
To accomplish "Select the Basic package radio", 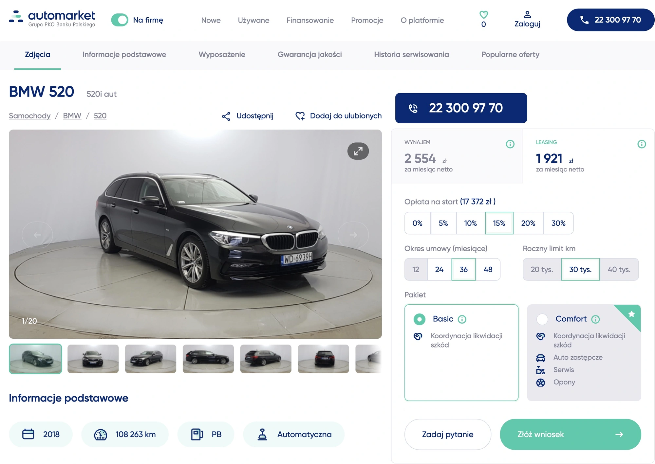I will (x=420, y=319).
